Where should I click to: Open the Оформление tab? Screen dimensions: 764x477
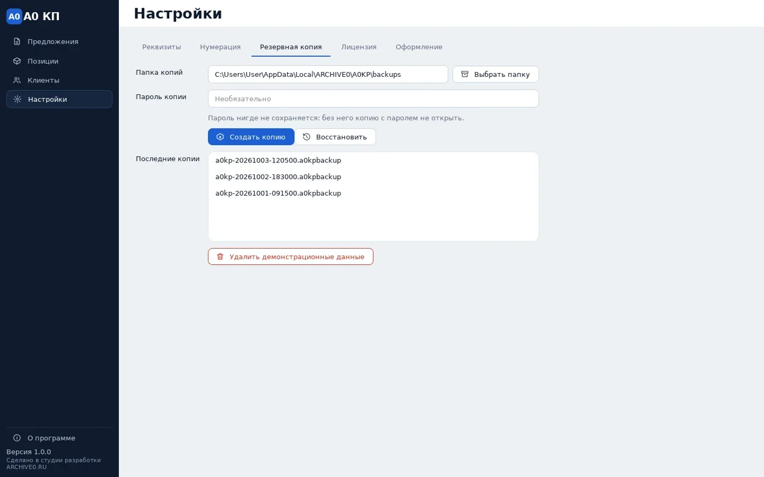(x=419, y=47)
